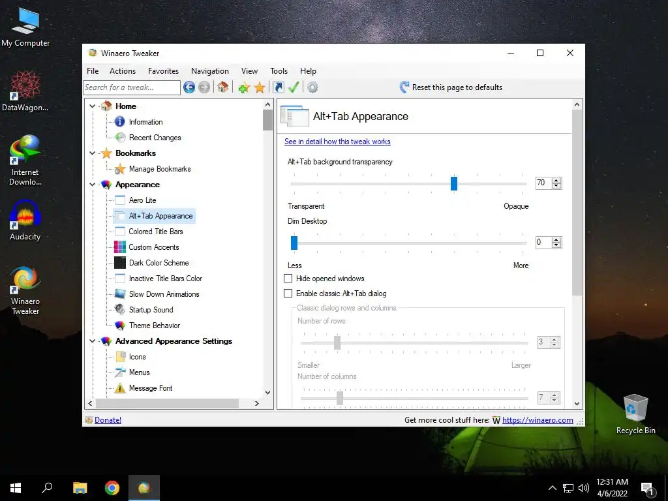
Task: Click the Recent Changes clock icon
Action: click(x=120, y=138)
